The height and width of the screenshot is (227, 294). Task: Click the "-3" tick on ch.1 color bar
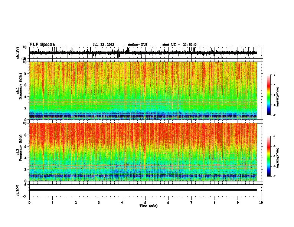(x=274, y=75)
